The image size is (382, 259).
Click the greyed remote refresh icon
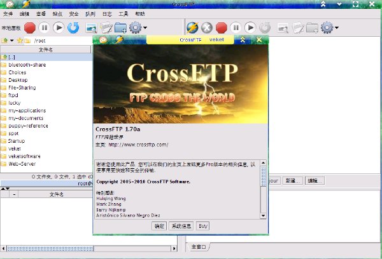265,28
